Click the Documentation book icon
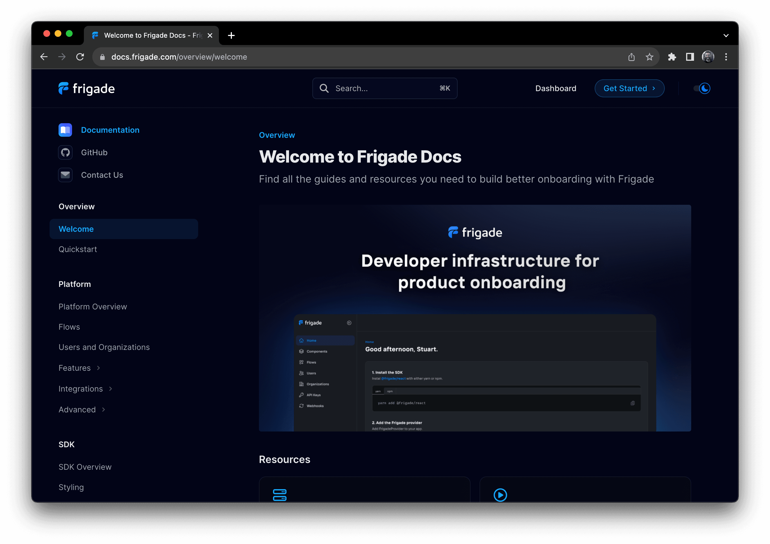 65,130
